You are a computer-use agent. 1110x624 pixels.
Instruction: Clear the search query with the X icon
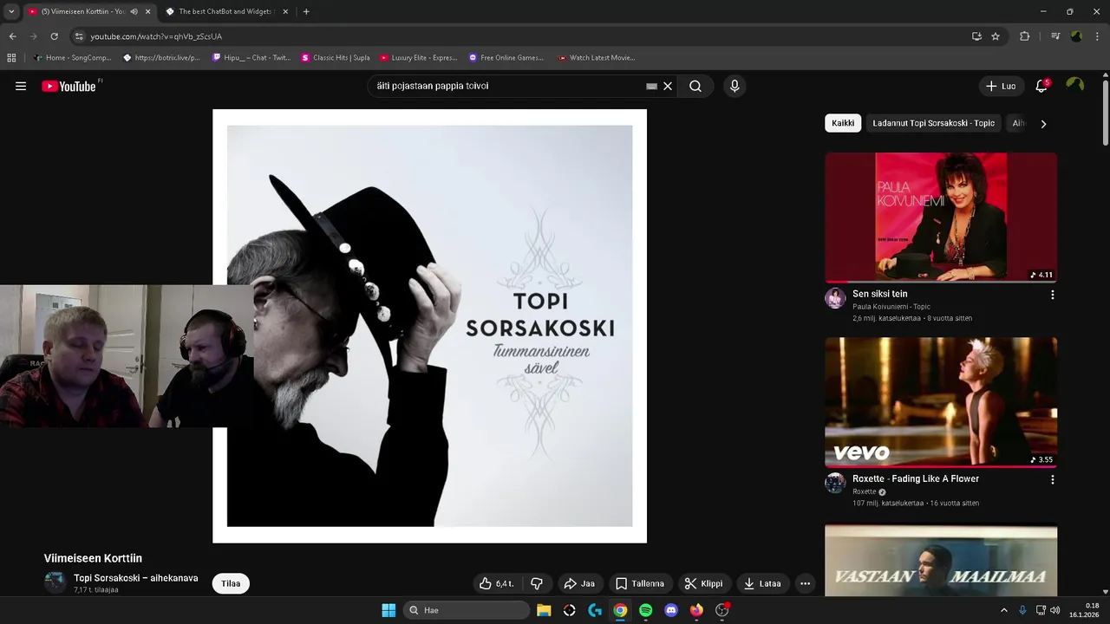(x=668, y=86)
